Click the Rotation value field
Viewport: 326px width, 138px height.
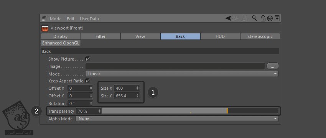tap(78, 103)
